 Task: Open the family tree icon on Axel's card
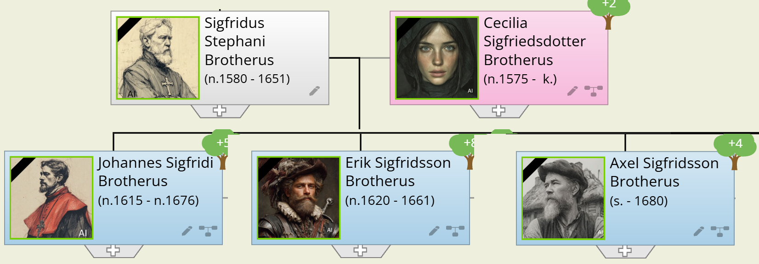tap(719, 232)
